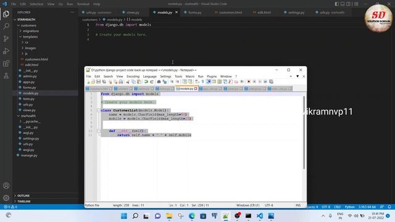Toggle VS Code secondary side bar layout button

click(348, 4)
